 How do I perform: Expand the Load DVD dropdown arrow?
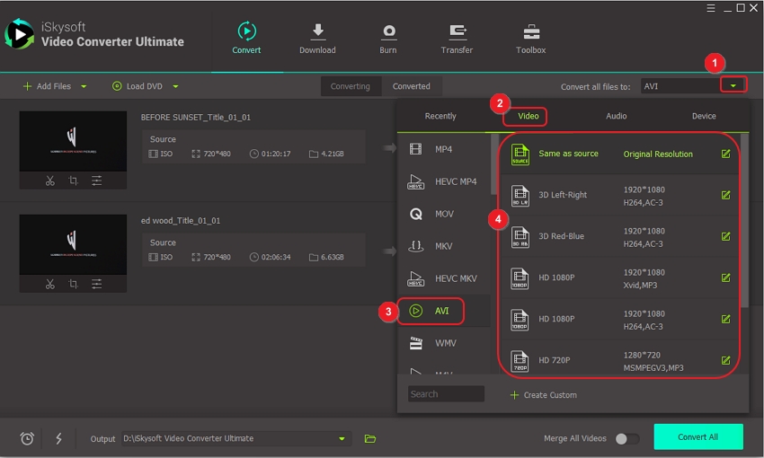click(175, 86)
